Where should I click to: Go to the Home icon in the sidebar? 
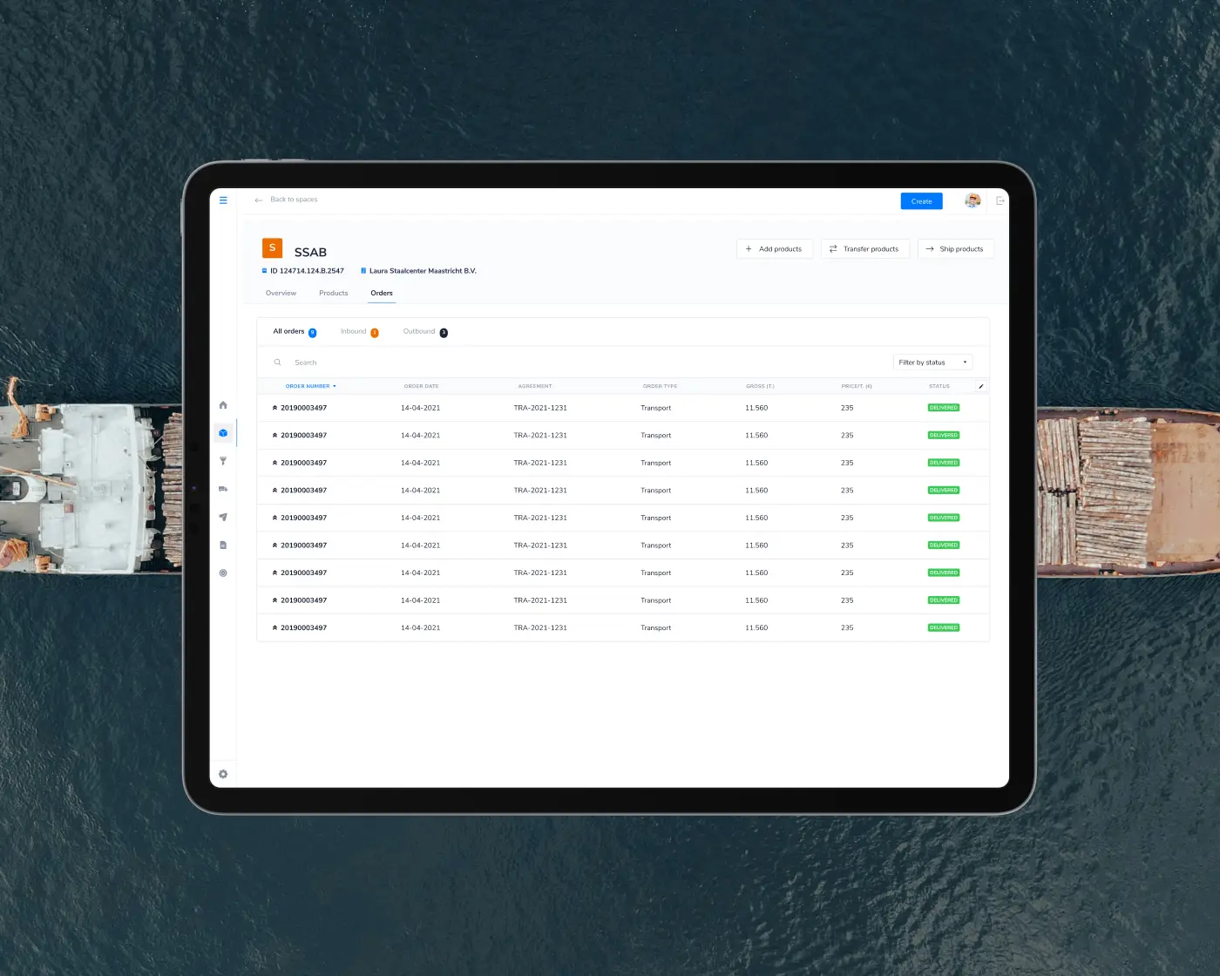pos(223,405)
